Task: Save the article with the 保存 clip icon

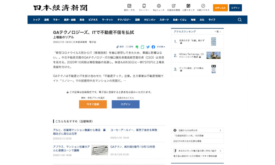Action: tap(120, 47)
